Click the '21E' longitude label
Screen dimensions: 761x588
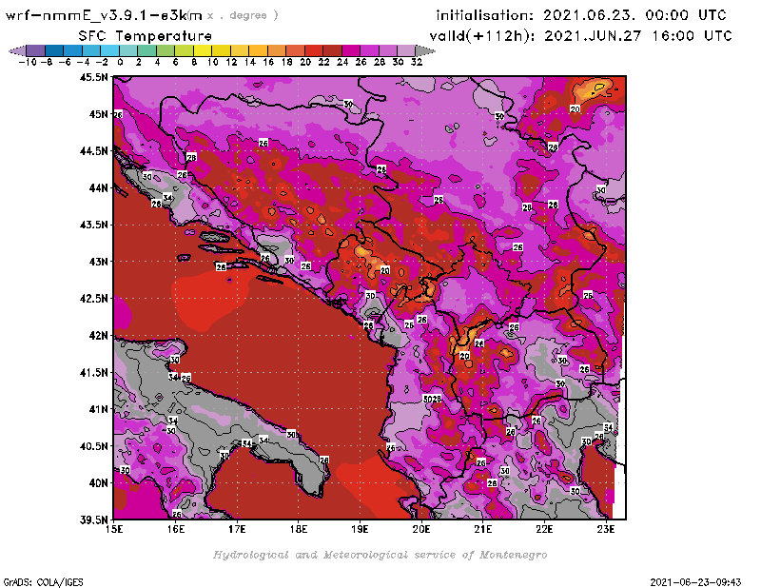[483, 529]
